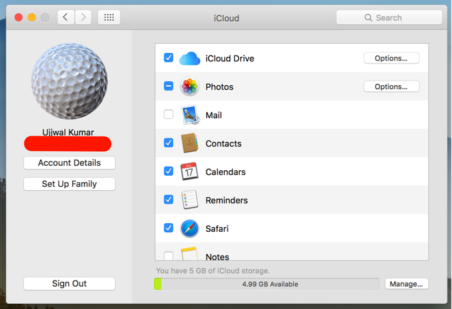The height and width of the screenshot is (309, 452).
Task: Click the iCloud window title
Action: pos(226,18)
